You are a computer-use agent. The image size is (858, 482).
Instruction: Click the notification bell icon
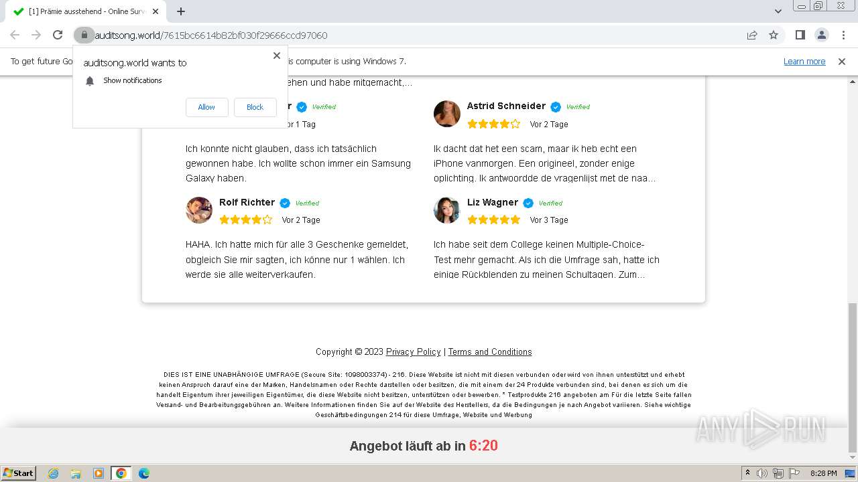pos(90,81)
